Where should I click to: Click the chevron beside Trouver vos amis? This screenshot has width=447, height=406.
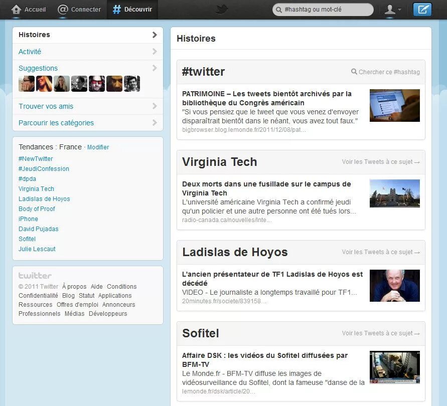(x=155, y=106)
